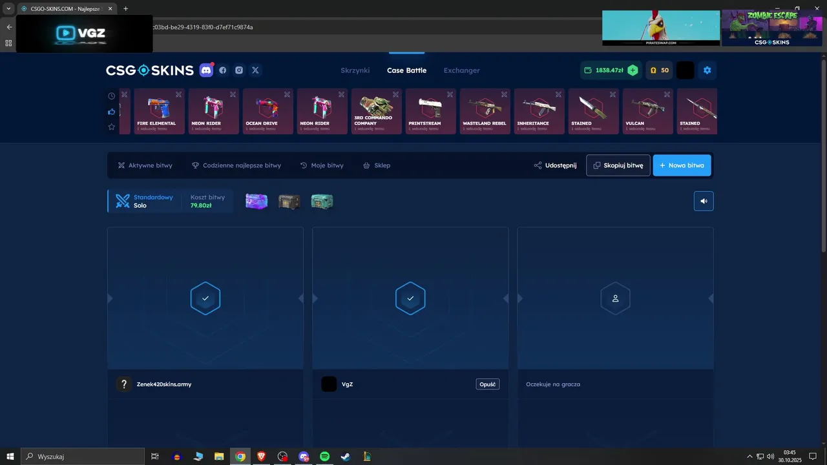This screenshot has height=465, width=827.
Task: Click the empty player hexagon in third slot
Action: (x=615, y=298)
